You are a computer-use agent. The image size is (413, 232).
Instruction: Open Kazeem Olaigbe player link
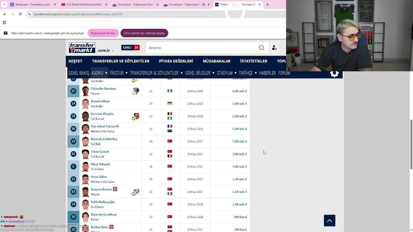(x=102, y=114)
